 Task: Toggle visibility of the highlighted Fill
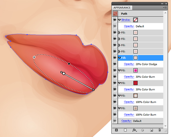[114, 58]
